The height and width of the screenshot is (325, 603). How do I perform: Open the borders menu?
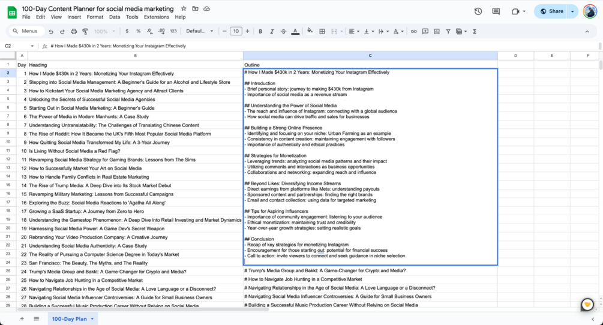[x=322, y=32]
